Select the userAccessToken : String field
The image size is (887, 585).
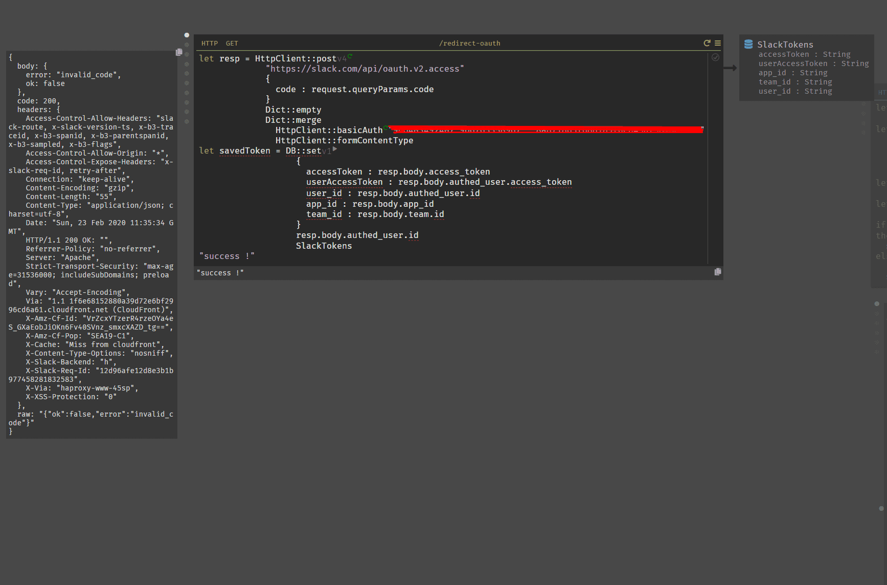click(x=814, y=63)
